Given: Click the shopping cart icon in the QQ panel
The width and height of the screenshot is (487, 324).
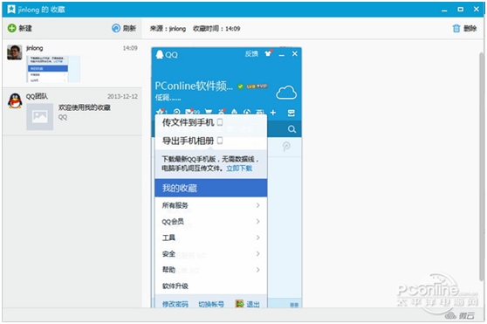Looking at the screenshot, I should click(x=209, y=112).
